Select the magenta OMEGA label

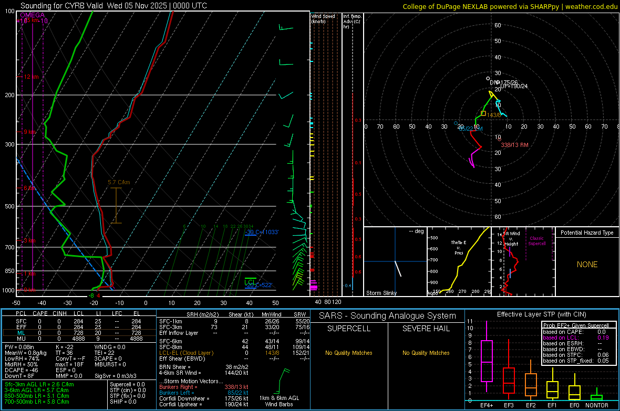[32, 15]
